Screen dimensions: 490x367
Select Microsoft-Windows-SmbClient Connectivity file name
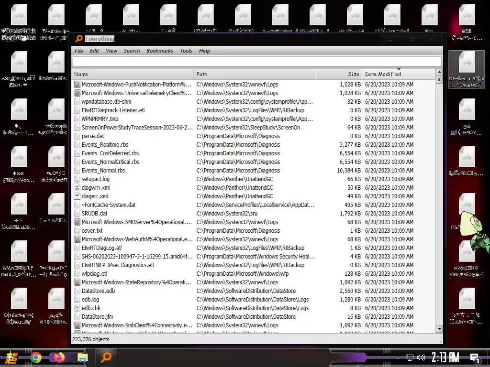(x=137, y=325)
